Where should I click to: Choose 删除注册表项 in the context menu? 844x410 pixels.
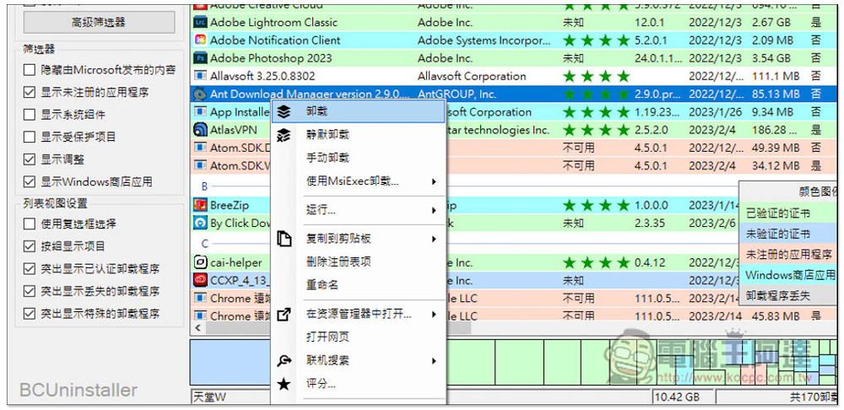(x=338, y=262)
